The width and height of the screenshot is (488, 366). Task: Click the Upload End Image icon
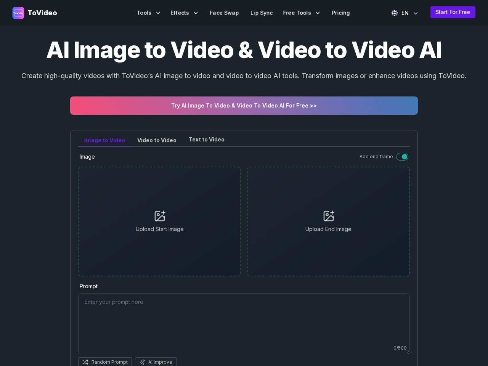coord(328,216)
